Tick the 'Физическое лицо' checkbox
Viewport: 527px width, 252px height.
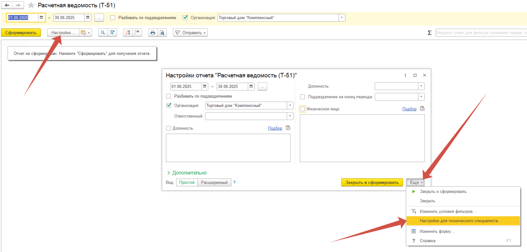(302, 109)
